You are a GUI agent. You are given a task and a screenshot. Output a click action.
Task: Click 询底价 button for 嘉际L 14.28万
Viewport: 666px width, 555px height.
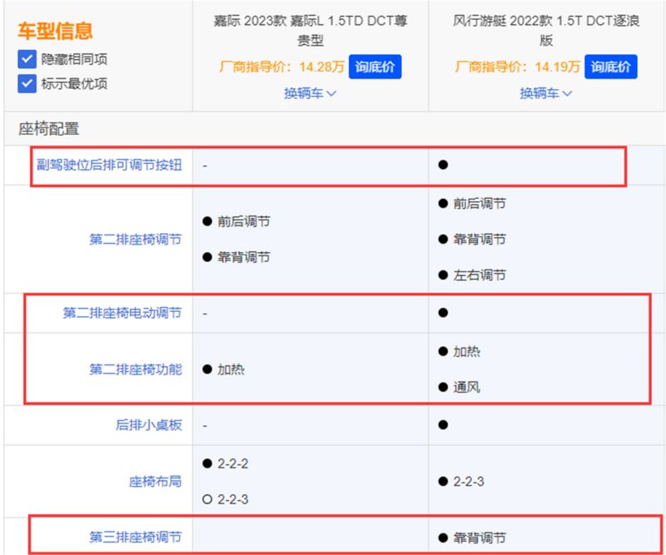(x=375, y=67)
